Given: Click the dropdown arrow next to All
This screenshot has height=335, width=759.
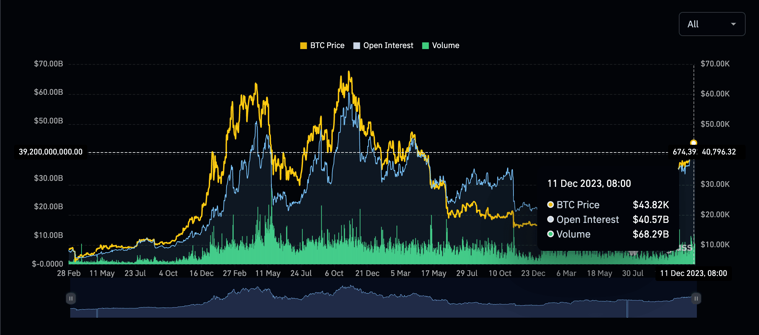Looking at the screenshot, I should point(734,24).
